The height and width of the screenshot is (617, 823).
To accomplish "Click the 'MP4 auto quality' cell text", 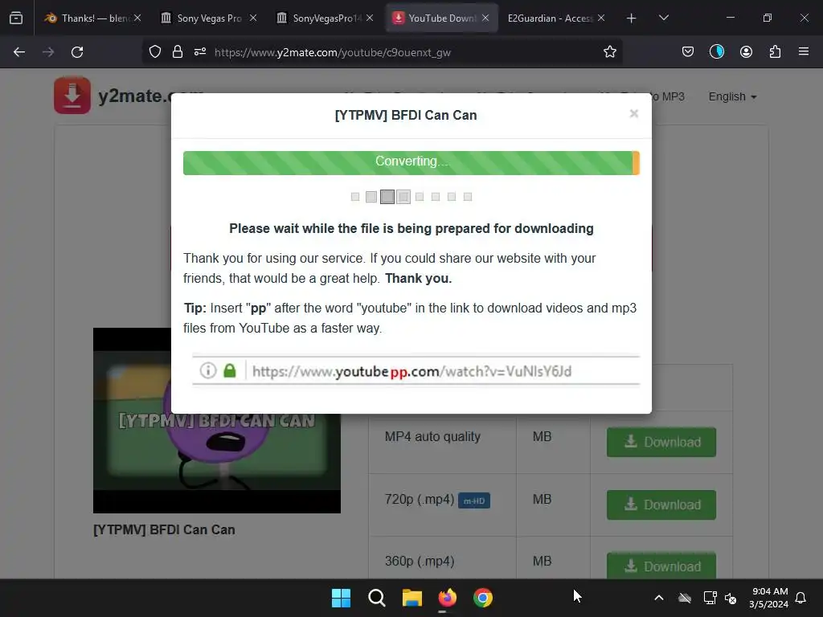I will point(432,436).
